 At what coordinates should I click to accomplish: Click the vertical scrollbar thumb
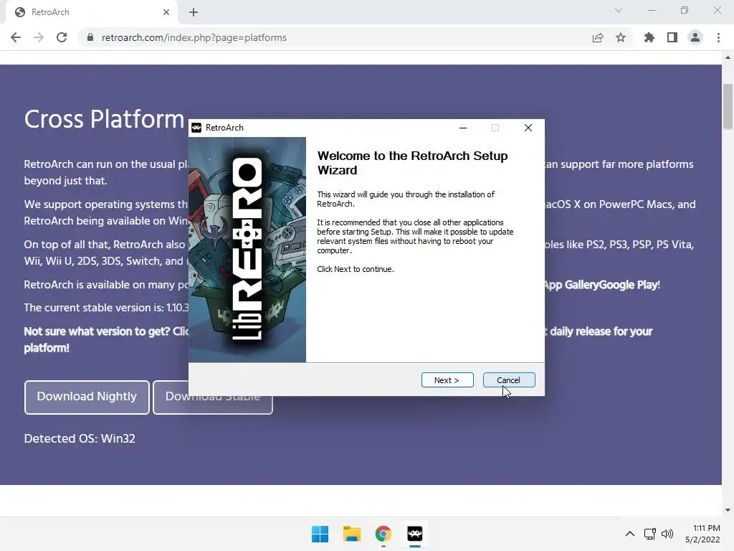(728, 106)
